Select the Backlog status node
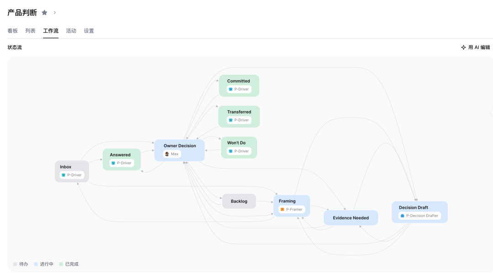The image size is (493, 273). (239, 201)
